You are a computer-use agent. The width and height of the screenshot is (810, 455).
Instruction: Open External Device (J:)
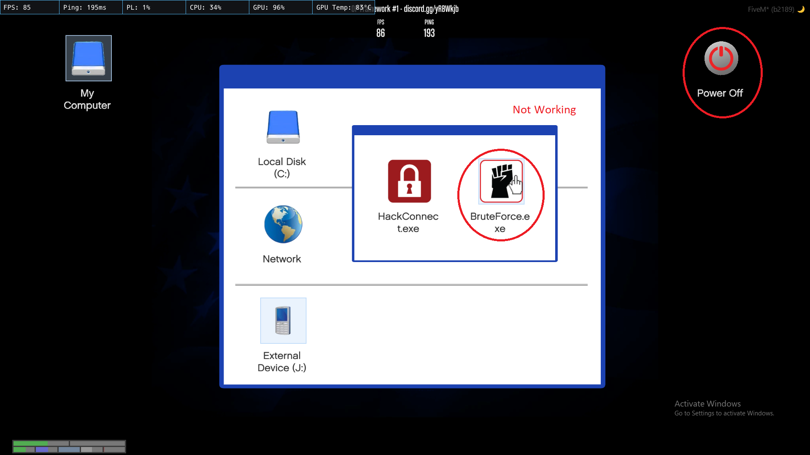click(283, 320)
